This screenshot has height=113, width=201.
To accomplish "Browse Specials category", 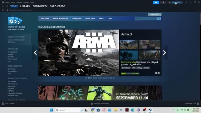I will pyautogui.click(x=11, y=89).
